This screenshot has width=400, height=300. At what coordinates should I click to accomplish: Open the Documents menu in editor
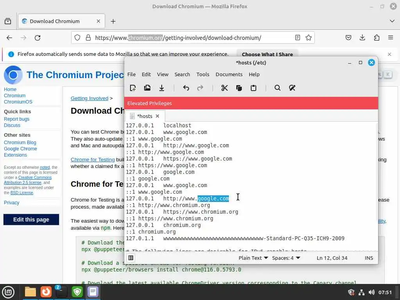click(x=229, y=74)
